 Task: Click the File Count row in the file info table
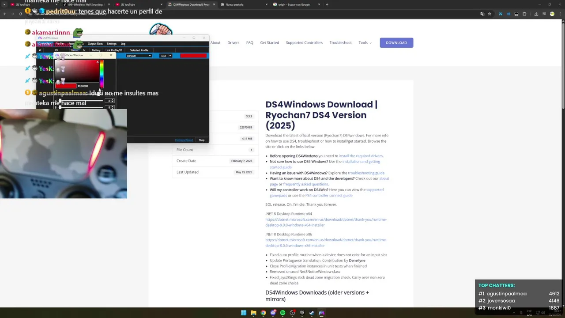[215, 150]
